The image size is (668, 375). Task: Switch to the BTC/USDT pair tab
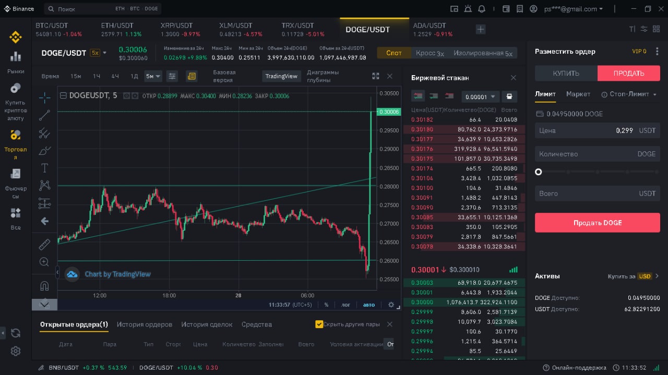pyautogui.click(x=58, y=29)
